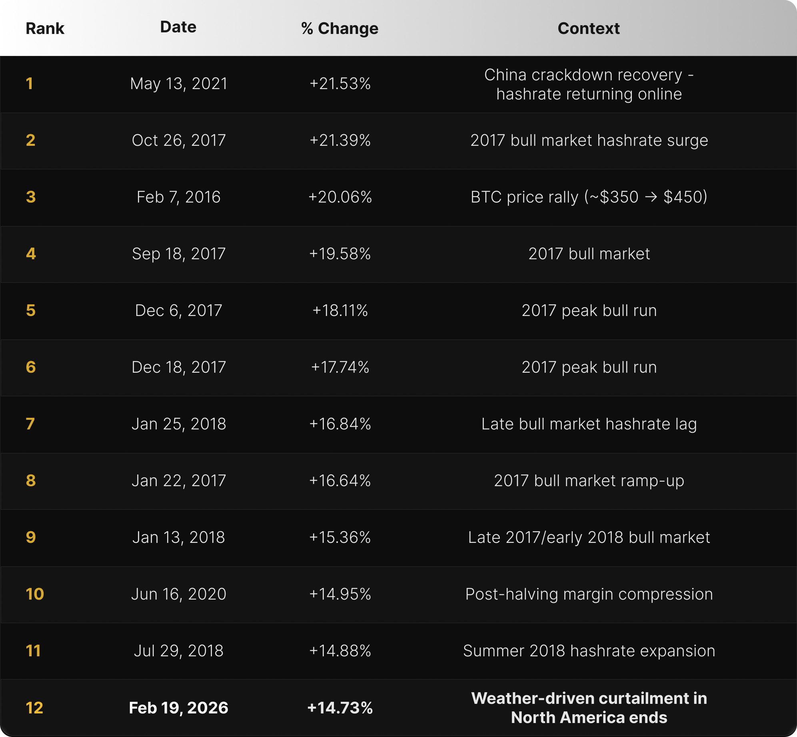The image size is (797, 737).
Task: Select the bold Feb 19, 2026 date
Action: click(x=178, y=708)
